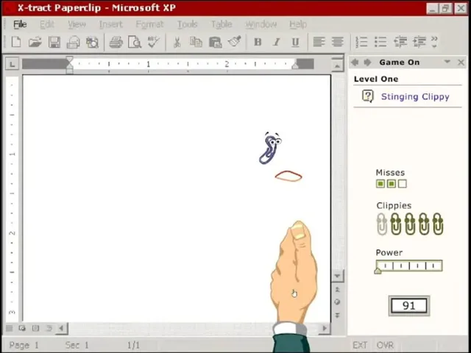Toggle Bold formatting
The image size is (471, 353).
tap(258, 42)
